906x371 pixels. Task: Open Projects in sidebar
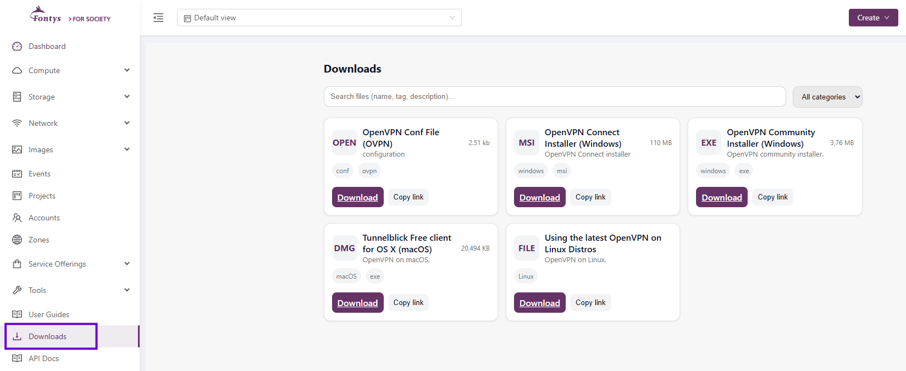click(x=70, y=196)
